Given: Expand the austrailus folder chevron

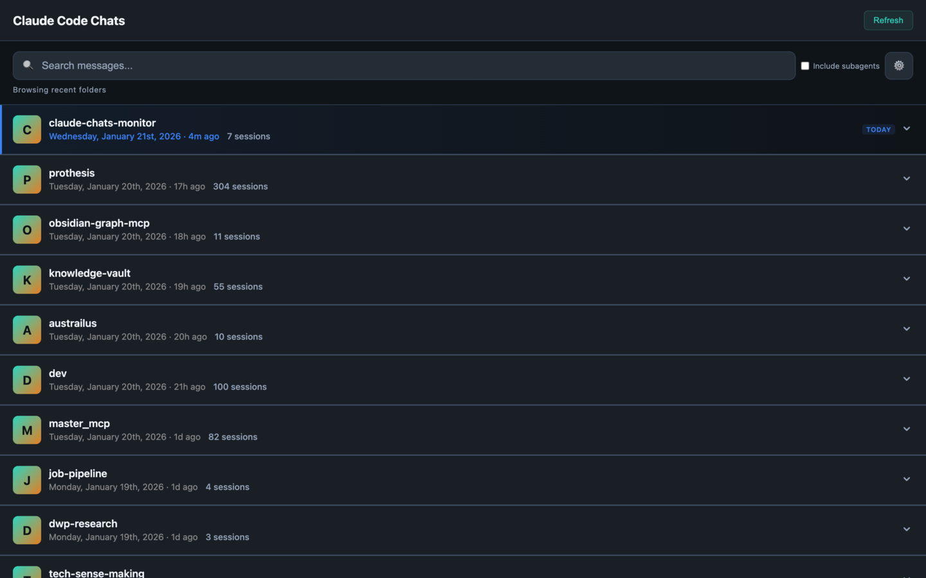Looking at the screenshot, I should (907, 329).
